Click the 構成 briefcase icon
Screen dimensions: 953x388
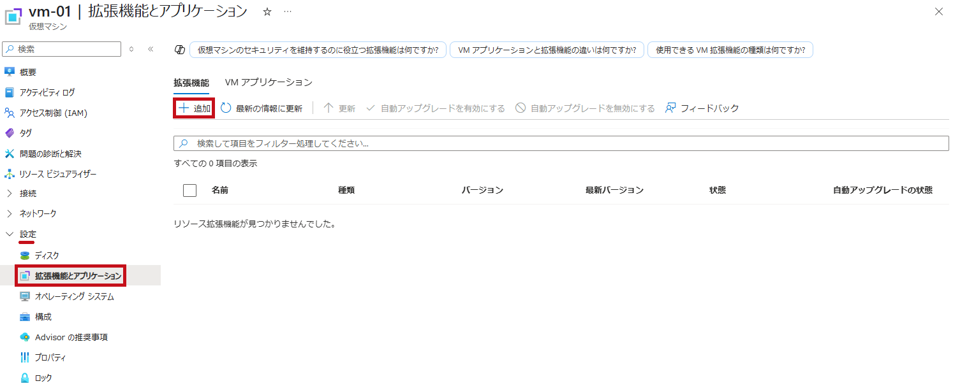(x=25, y=317)
